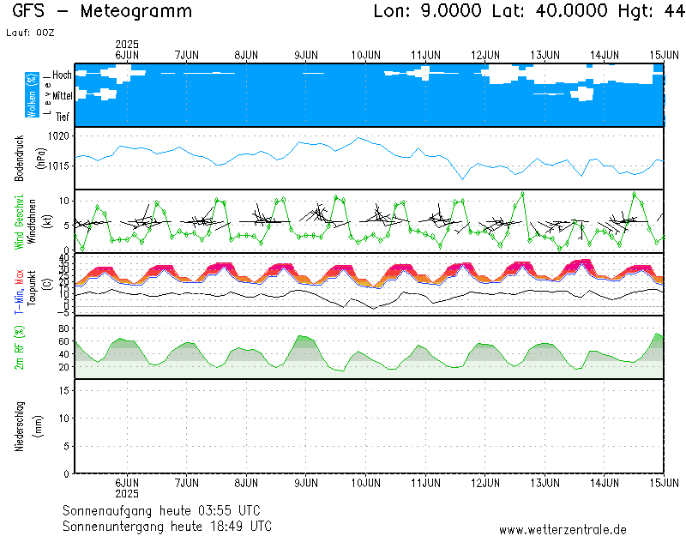Viewport: 686px width, 536px height.
Task: Open the www.wetterzentrale.de link
Action: (563, 530)
